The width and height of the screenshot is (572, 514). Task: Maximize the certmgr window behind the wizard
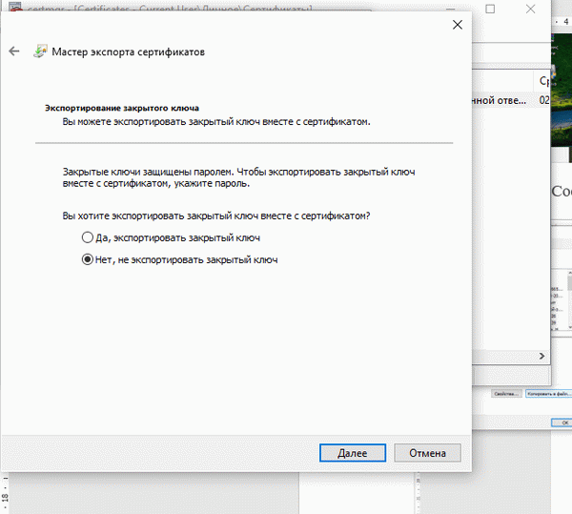[x=490, y=9]
